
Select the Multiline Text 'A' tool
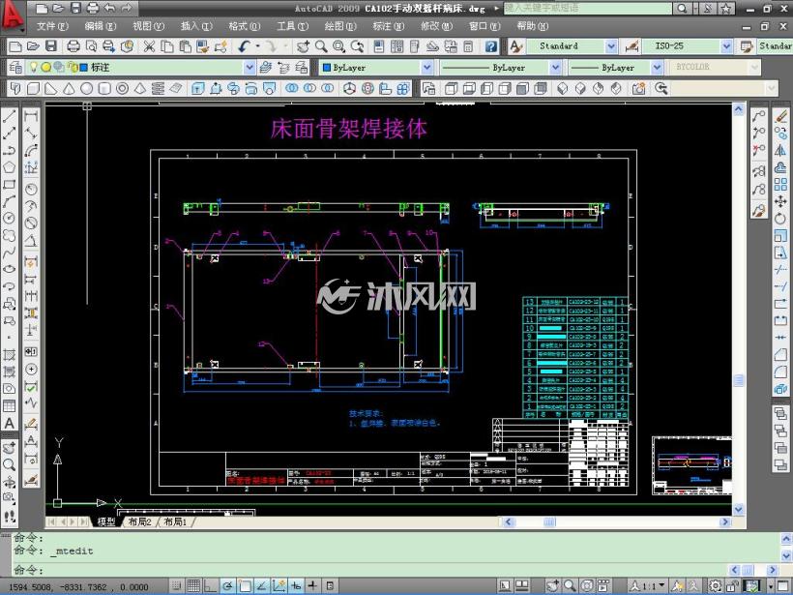coord(9,423)
